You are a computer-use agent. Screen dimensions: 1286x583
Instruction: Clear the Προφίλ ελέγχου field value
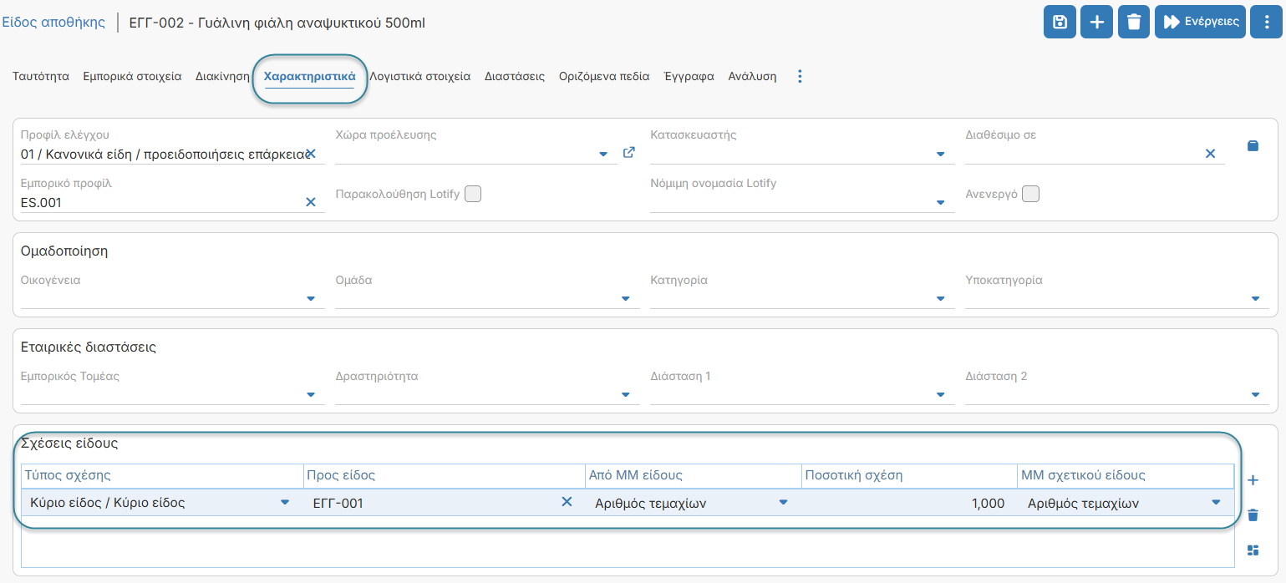311,154
